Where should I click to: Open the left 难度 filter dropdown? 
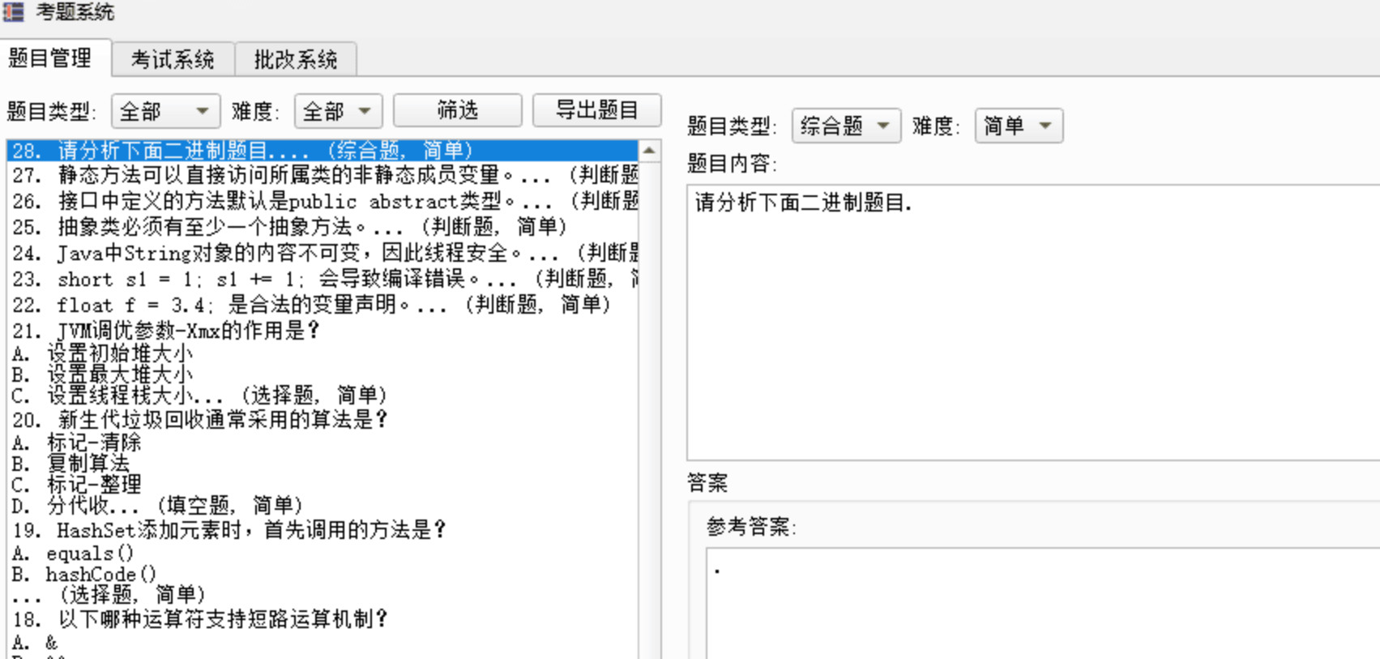pyautogui.click(x=337, y=111)
